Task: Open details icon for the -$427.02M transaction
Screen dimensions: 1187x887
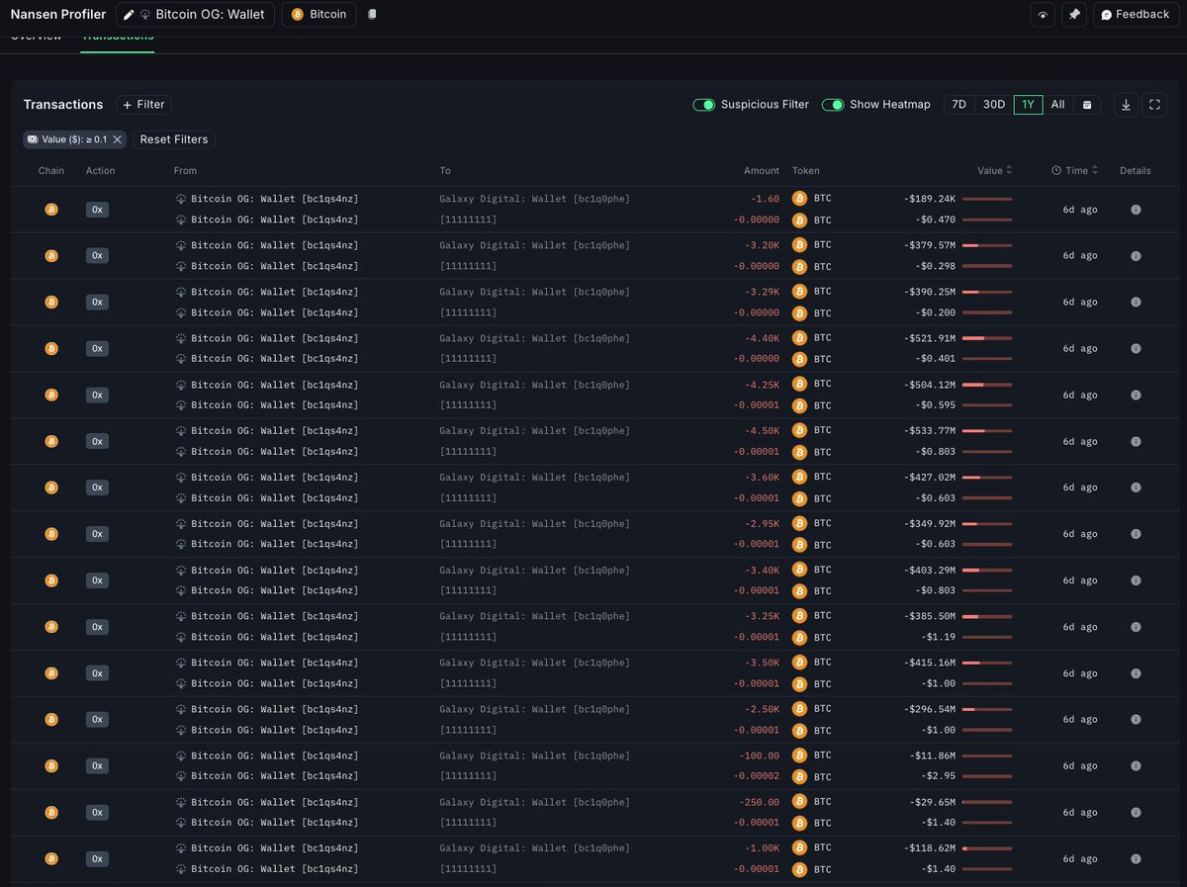Action: click(x=1136, y=488)
